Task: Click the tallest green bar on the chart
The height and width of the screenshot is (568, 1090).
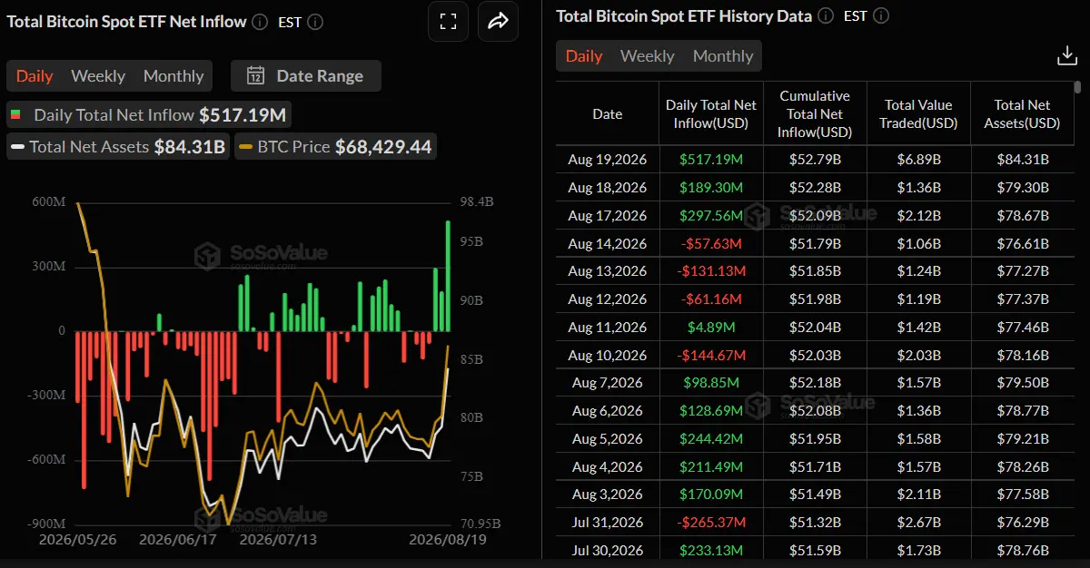Action: pyautogui.click(x=448, y=276)
